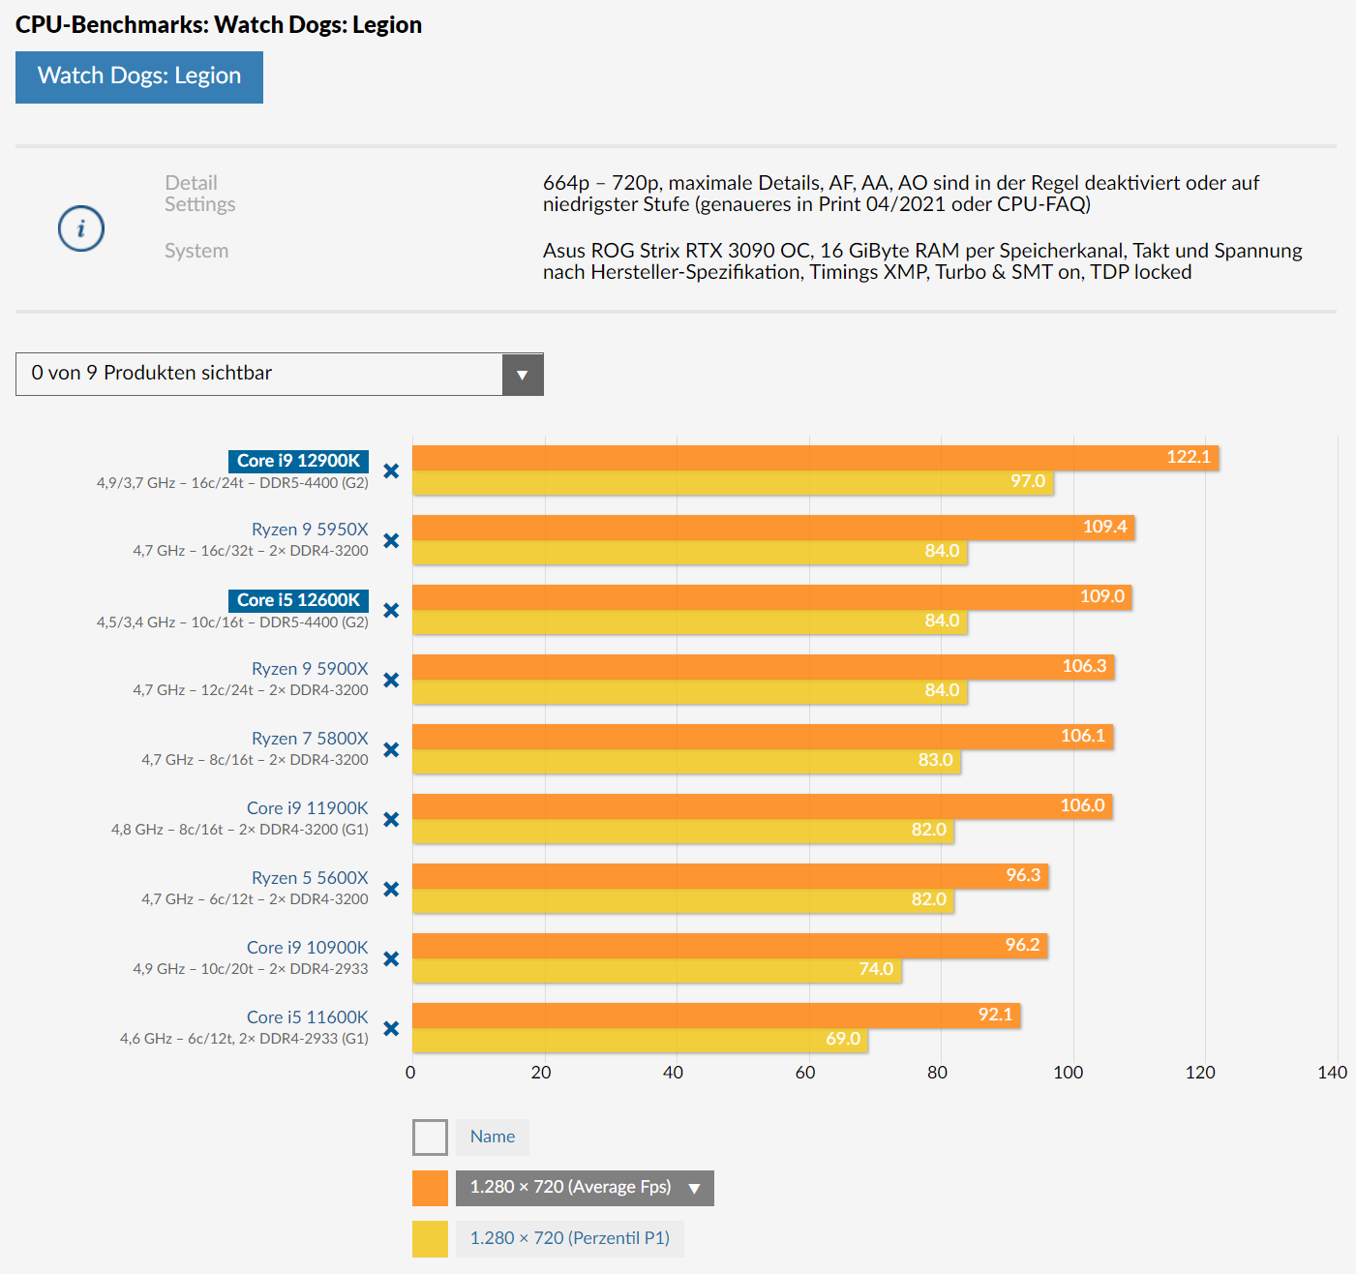1356x1274 pixels.
Task: Click the Name legend label
Action: 493,1137
